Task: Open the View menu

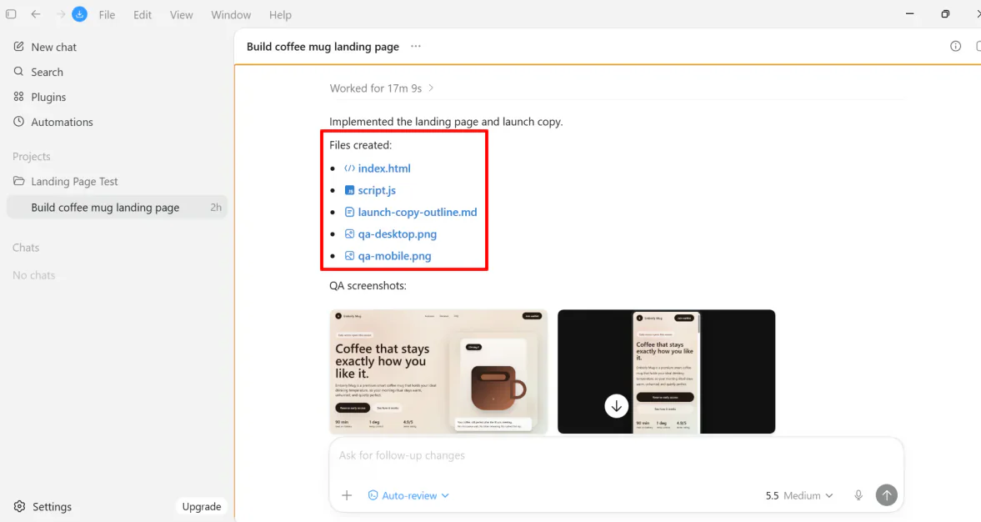Action: 181,14
